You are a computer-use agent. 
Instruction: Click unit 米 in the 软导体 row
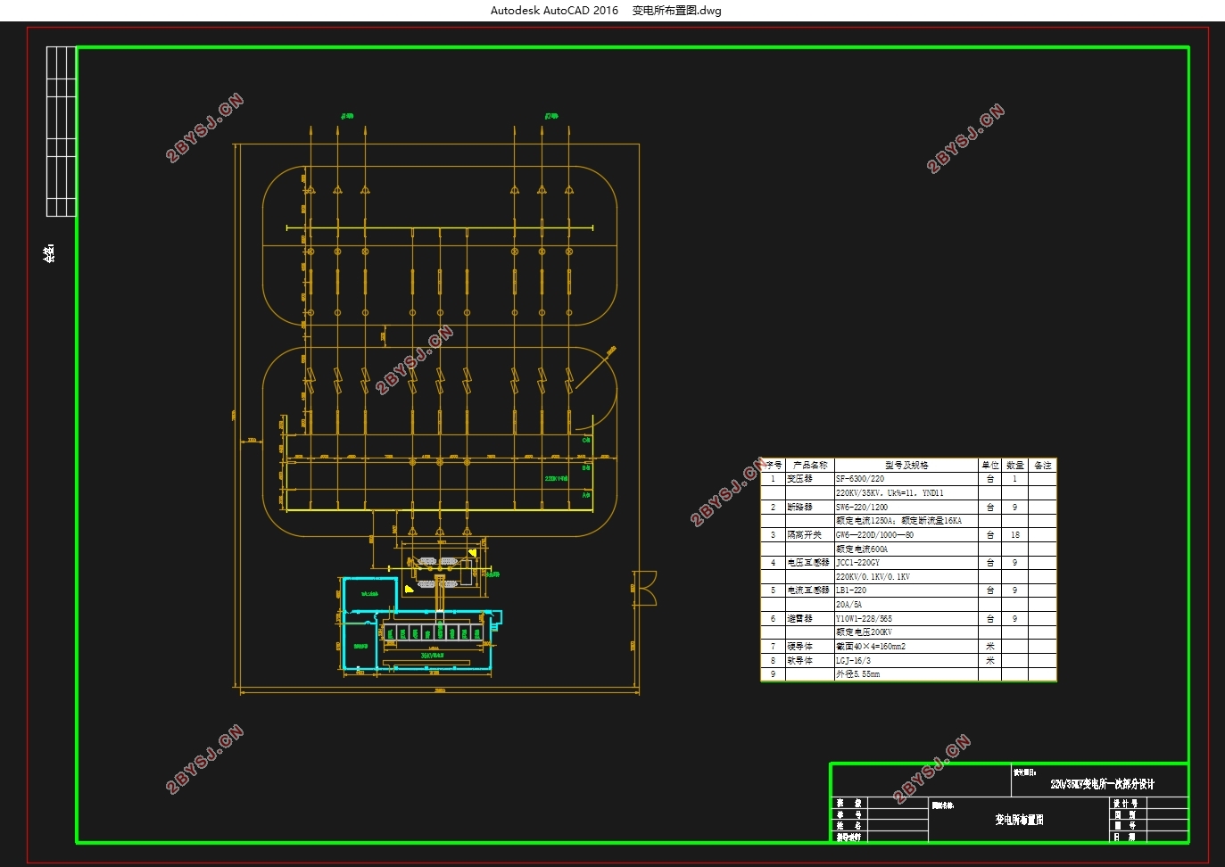pos(990,661)
